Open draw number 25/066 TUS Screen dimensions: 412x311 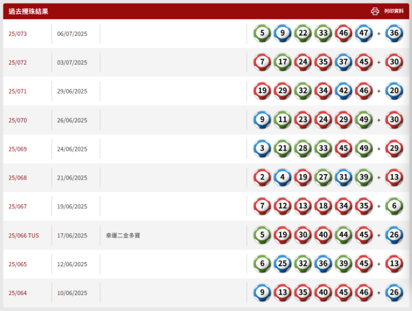pos(23,235)
